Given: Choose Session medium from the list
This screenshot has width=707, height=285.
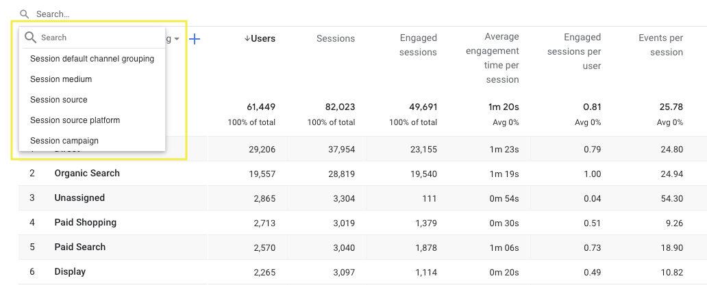Looking at the screenshot, I should click(x=61, y=79).
